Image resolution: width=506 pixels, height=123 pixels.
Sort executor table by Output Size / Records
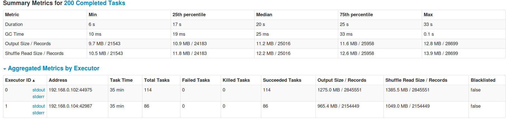pyautogui.click(x=342, y=80)
